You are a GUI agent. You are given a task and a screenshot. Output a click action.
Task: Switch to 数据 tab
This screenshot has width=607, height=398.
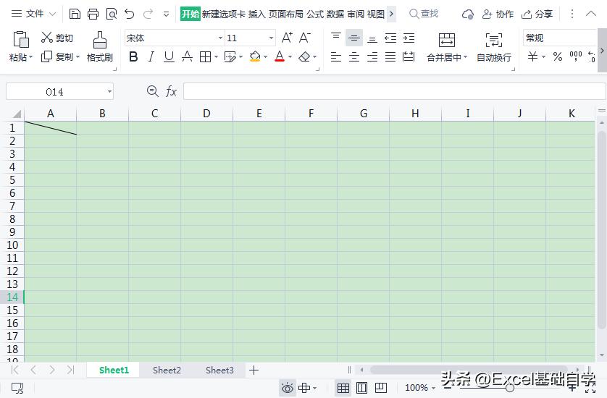(x=335, y=14)
